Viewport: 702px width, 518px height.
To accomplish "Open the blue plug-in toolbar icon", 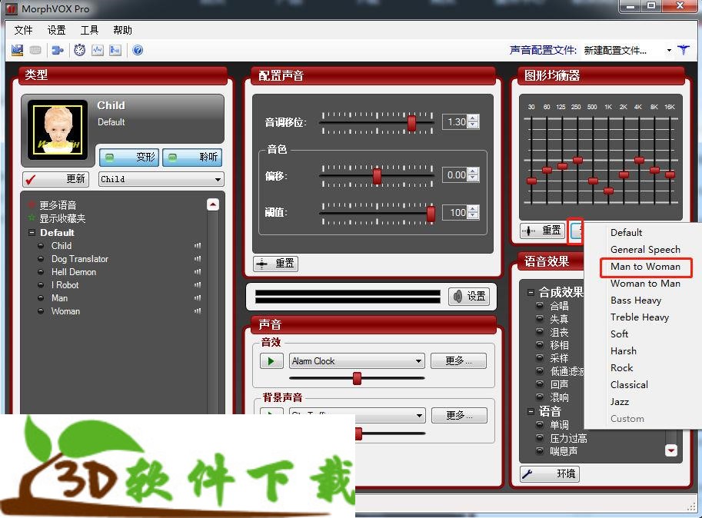I will [58, 50].
